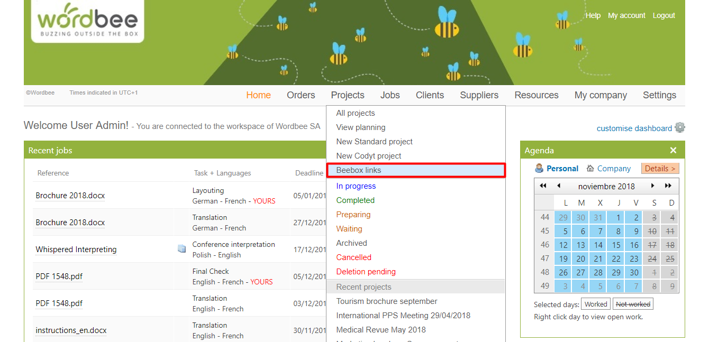Jump forward one year in calendar

coord(668,186)
